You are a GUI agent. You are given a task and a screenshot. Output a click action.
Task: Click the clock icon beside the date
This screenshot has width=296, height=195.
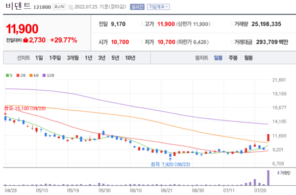[71, 7]
